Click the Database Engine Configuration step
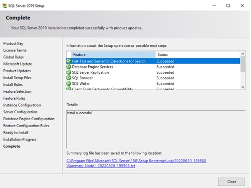Screen dimensions: 251x188 (29, 119)
